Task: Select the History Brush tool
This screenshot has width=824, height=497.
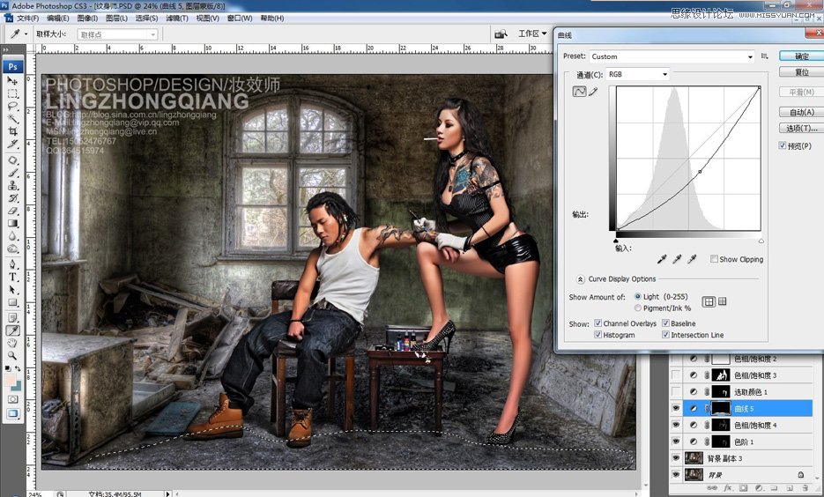Action: click(12, 198)
